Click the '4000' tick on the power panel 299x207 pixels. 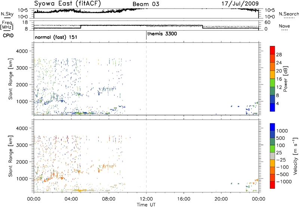(22, 51)
